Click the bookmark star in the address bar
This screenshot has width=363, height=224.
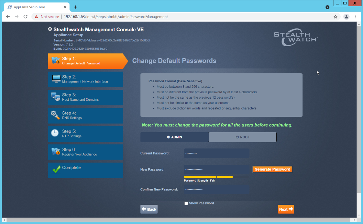[x=335, y=16]
